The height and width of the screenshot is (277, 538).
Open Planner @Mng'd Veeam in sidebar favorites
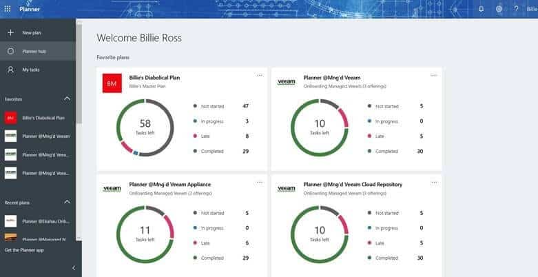[38, 136]
